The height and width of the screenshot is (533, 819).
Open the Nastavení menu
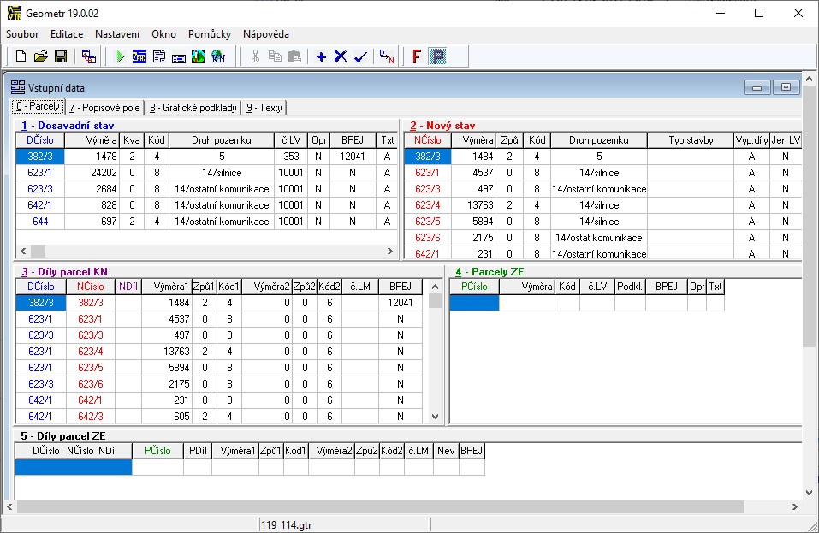click(x=117, y=34)
